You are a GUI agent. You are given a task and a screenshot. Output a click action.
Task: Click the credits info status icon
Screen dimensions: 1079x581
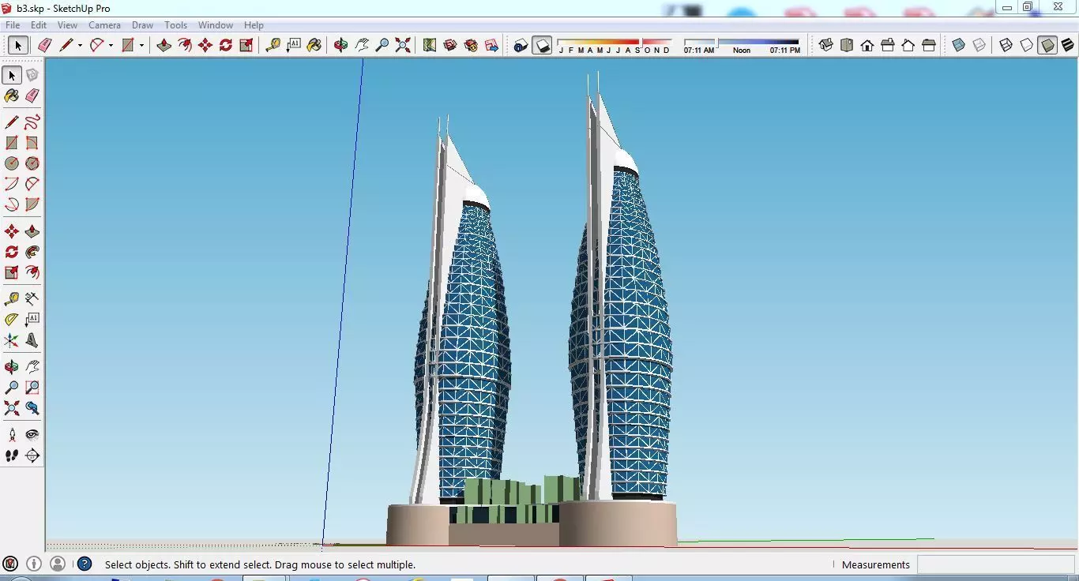tap(34, 564)
